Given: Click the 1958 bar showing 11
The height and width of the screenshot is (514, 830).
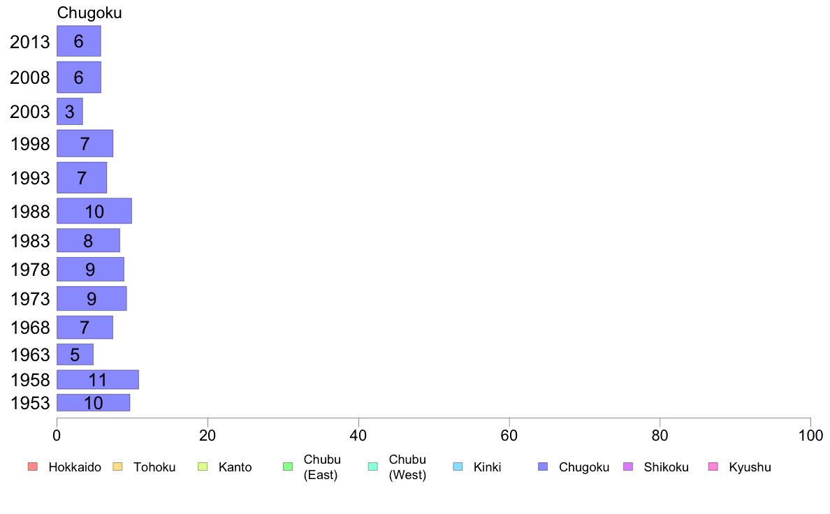Looking at the screenshot, I should coord(98,379).
